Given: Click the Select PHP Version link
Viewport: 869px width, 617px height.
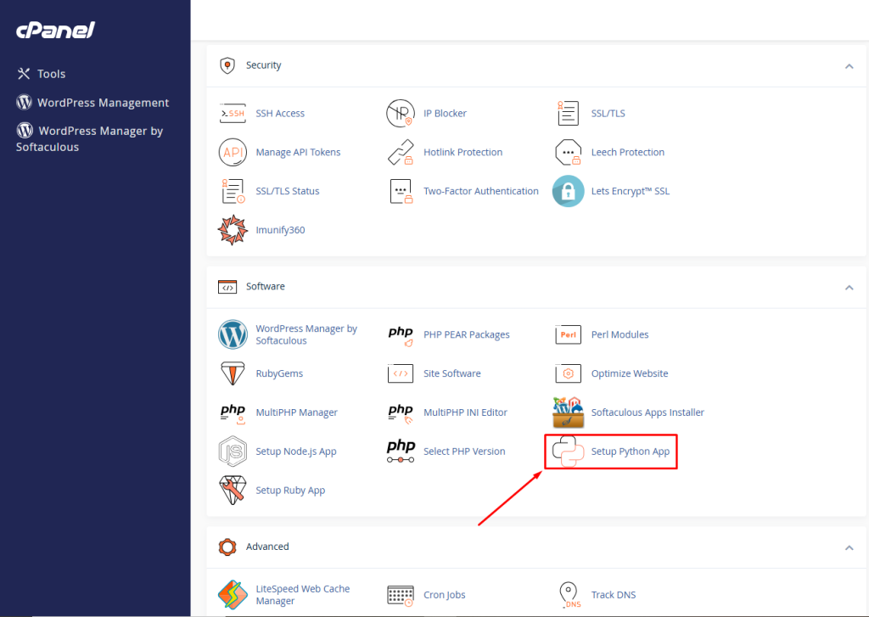Looking at the screenshot, I should 464,452.
